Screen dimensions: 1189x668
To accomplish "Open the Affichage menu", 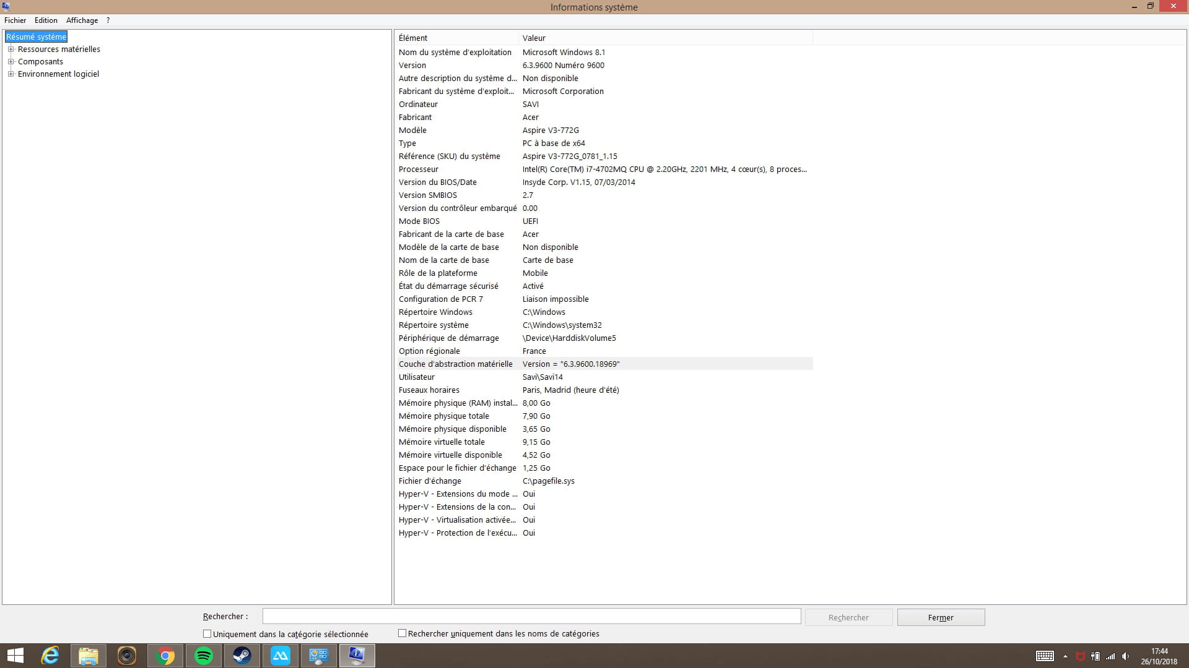I will coord(82,20).
